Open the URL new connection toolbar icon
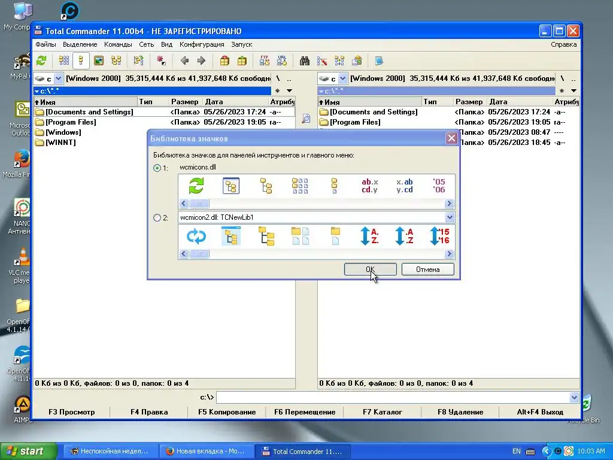 point(282,60)
